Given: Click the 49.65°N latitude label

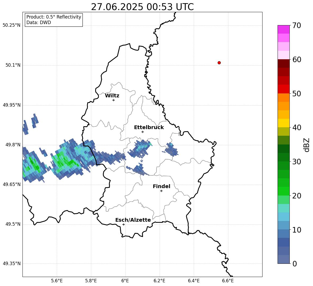Looking at the screenshot, I should [12, 184].
